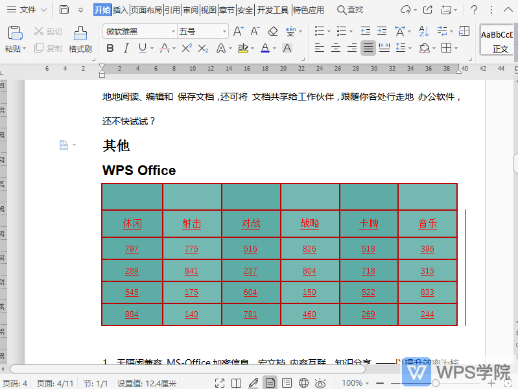
Task: Select the 正文 style
Action: click(497, 40)
